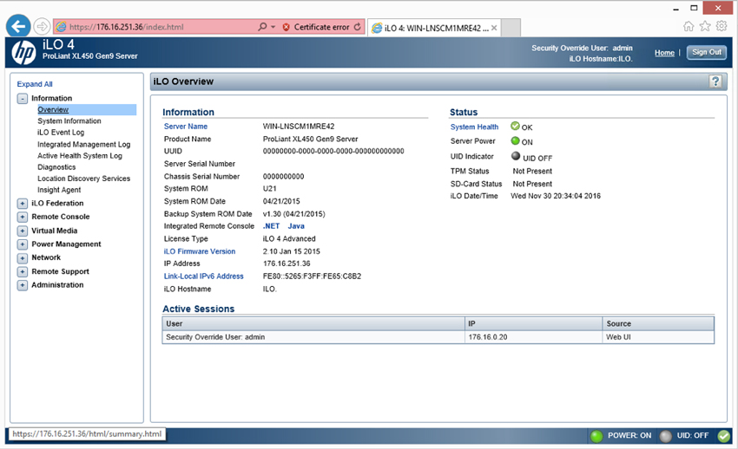Click the gray UID: OFF footer icon
Screen dimensions: 738x449
pos(666,436)
